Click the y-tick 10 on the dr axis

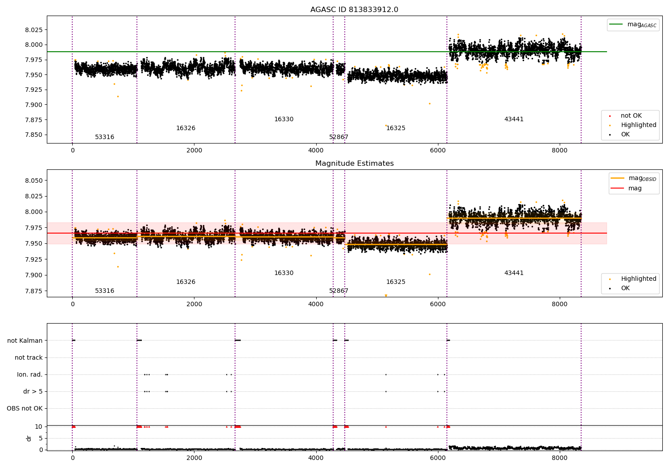coord(39,427)
